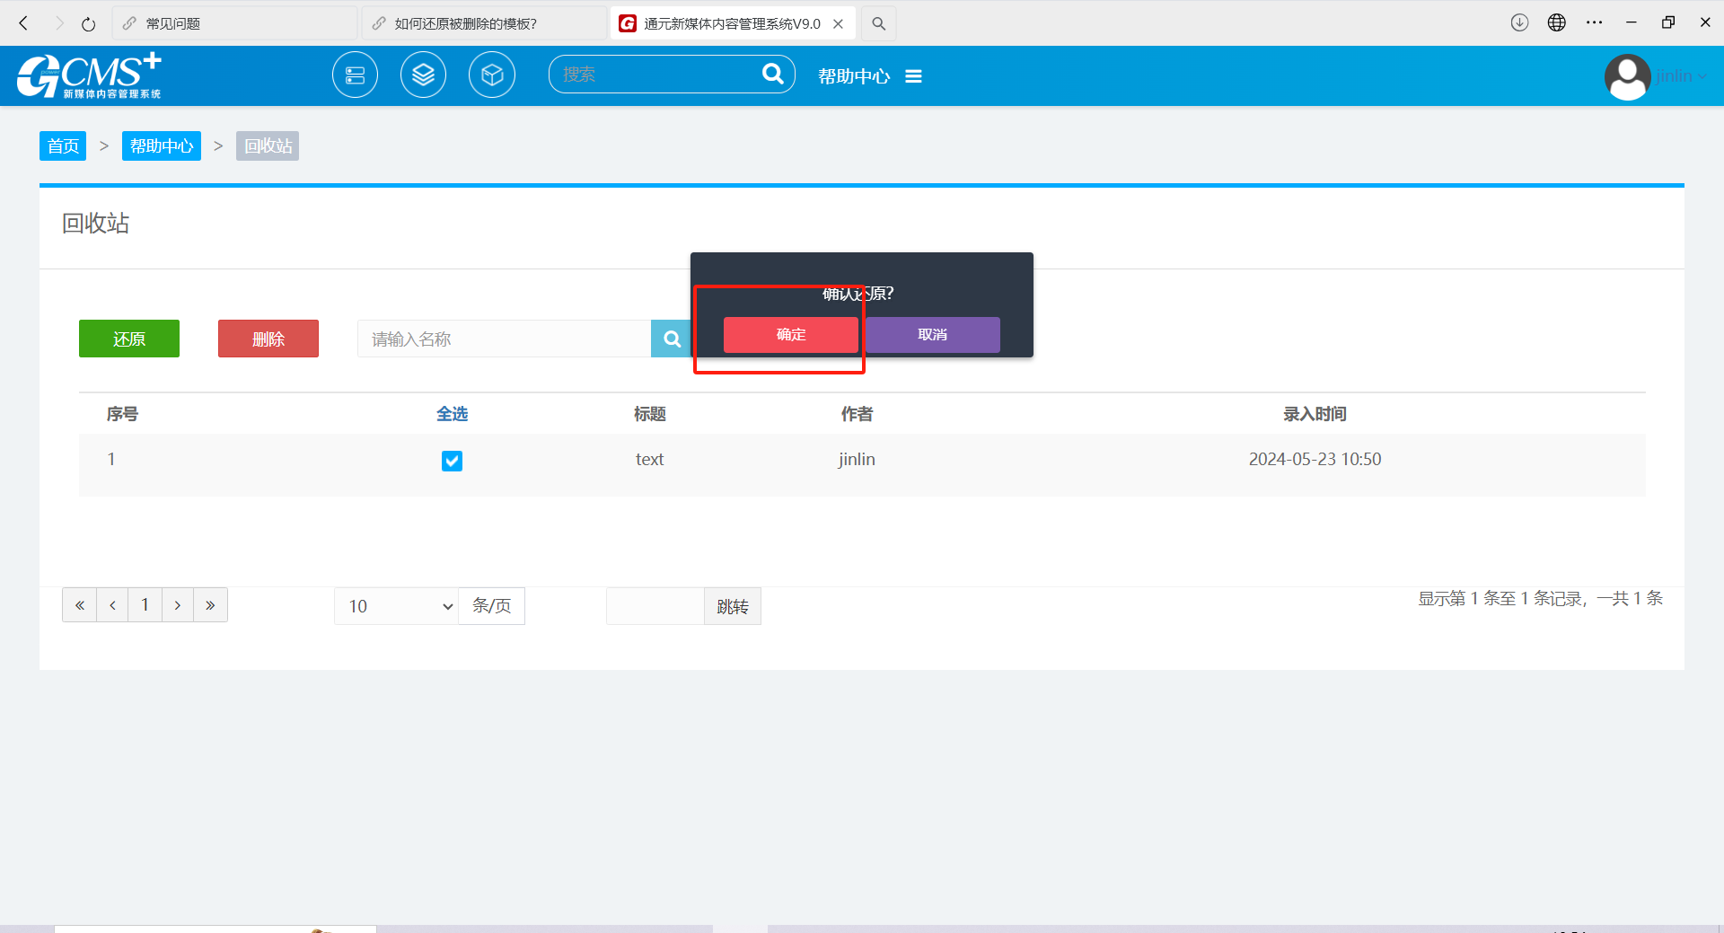Click the user avatar icon
This screenshot has width=1724, height=933.
[x=1627, y=77]
